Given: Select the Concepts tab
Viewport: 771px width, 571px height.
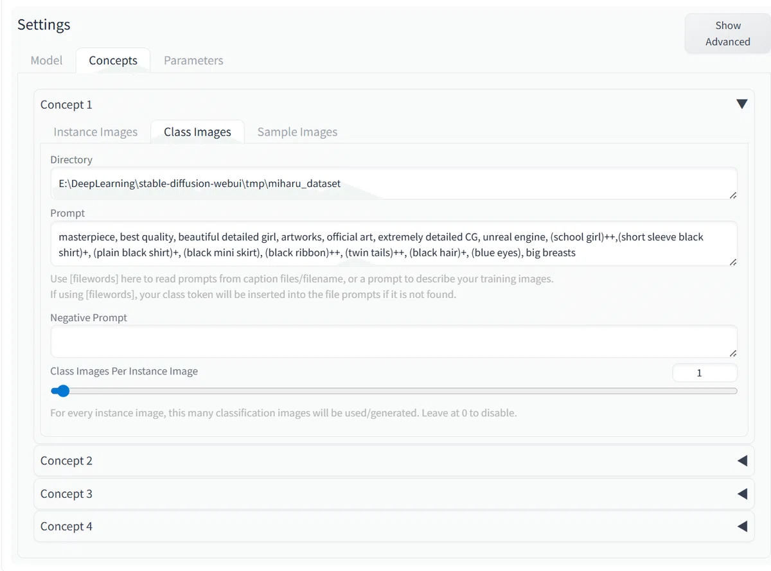Looking at the screenshot, I should 113,60.
